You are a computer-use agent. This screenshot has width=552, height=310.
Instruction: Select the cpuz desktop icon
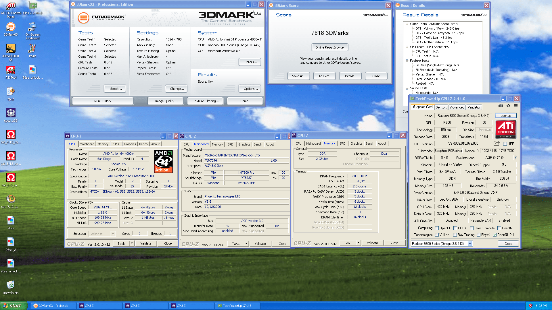pos(11,94)
